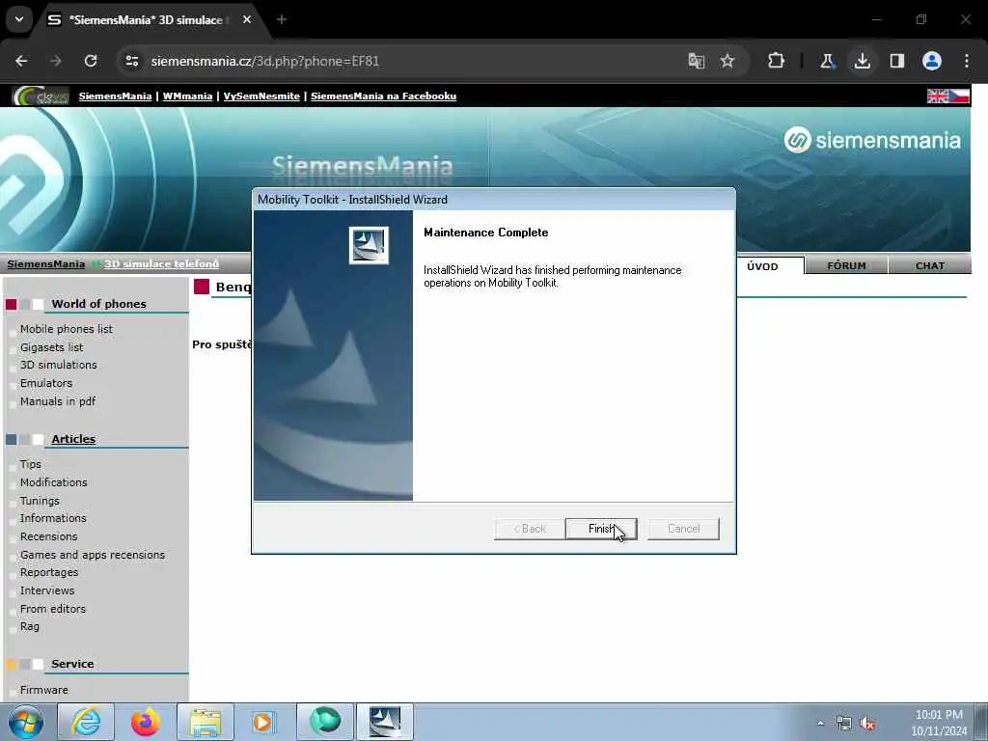This screenshot has width=988, height=741.
Task: Click SiemensMania breadcrumb link
Action: (x=46, y=264)
